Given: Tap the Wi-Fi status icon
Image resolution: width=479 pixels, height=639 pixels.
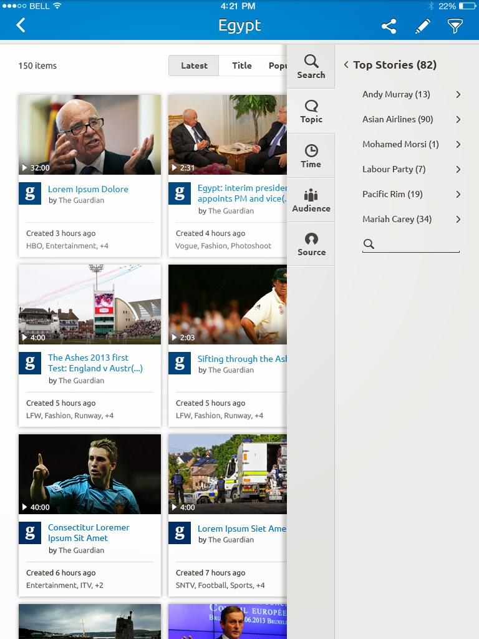Looking at the screenshot, I should [x=57, y=6].
